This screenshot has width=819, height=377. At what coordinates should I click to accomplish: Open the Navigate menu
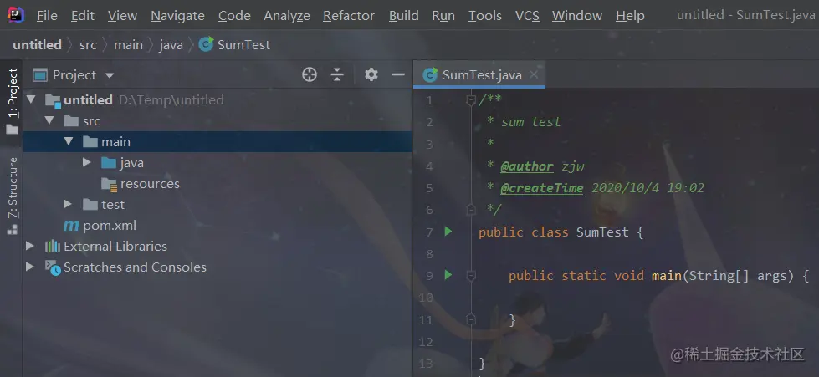pyautogui.click(x=177, y=16)
